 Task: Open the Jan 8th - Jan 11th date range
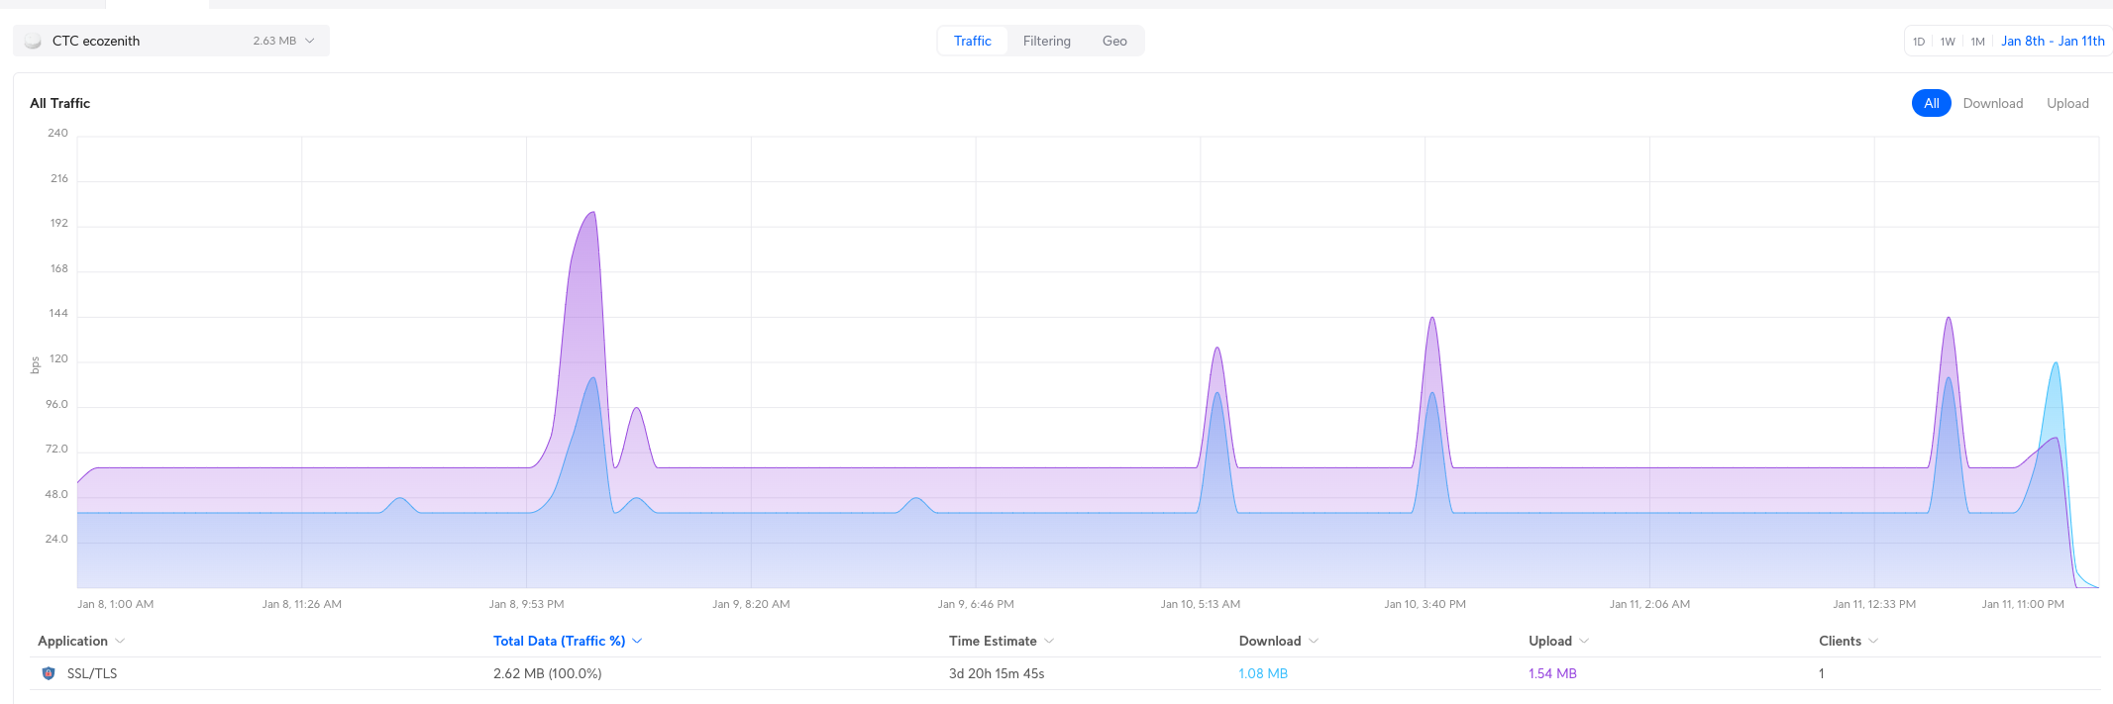click(2053, 41)
